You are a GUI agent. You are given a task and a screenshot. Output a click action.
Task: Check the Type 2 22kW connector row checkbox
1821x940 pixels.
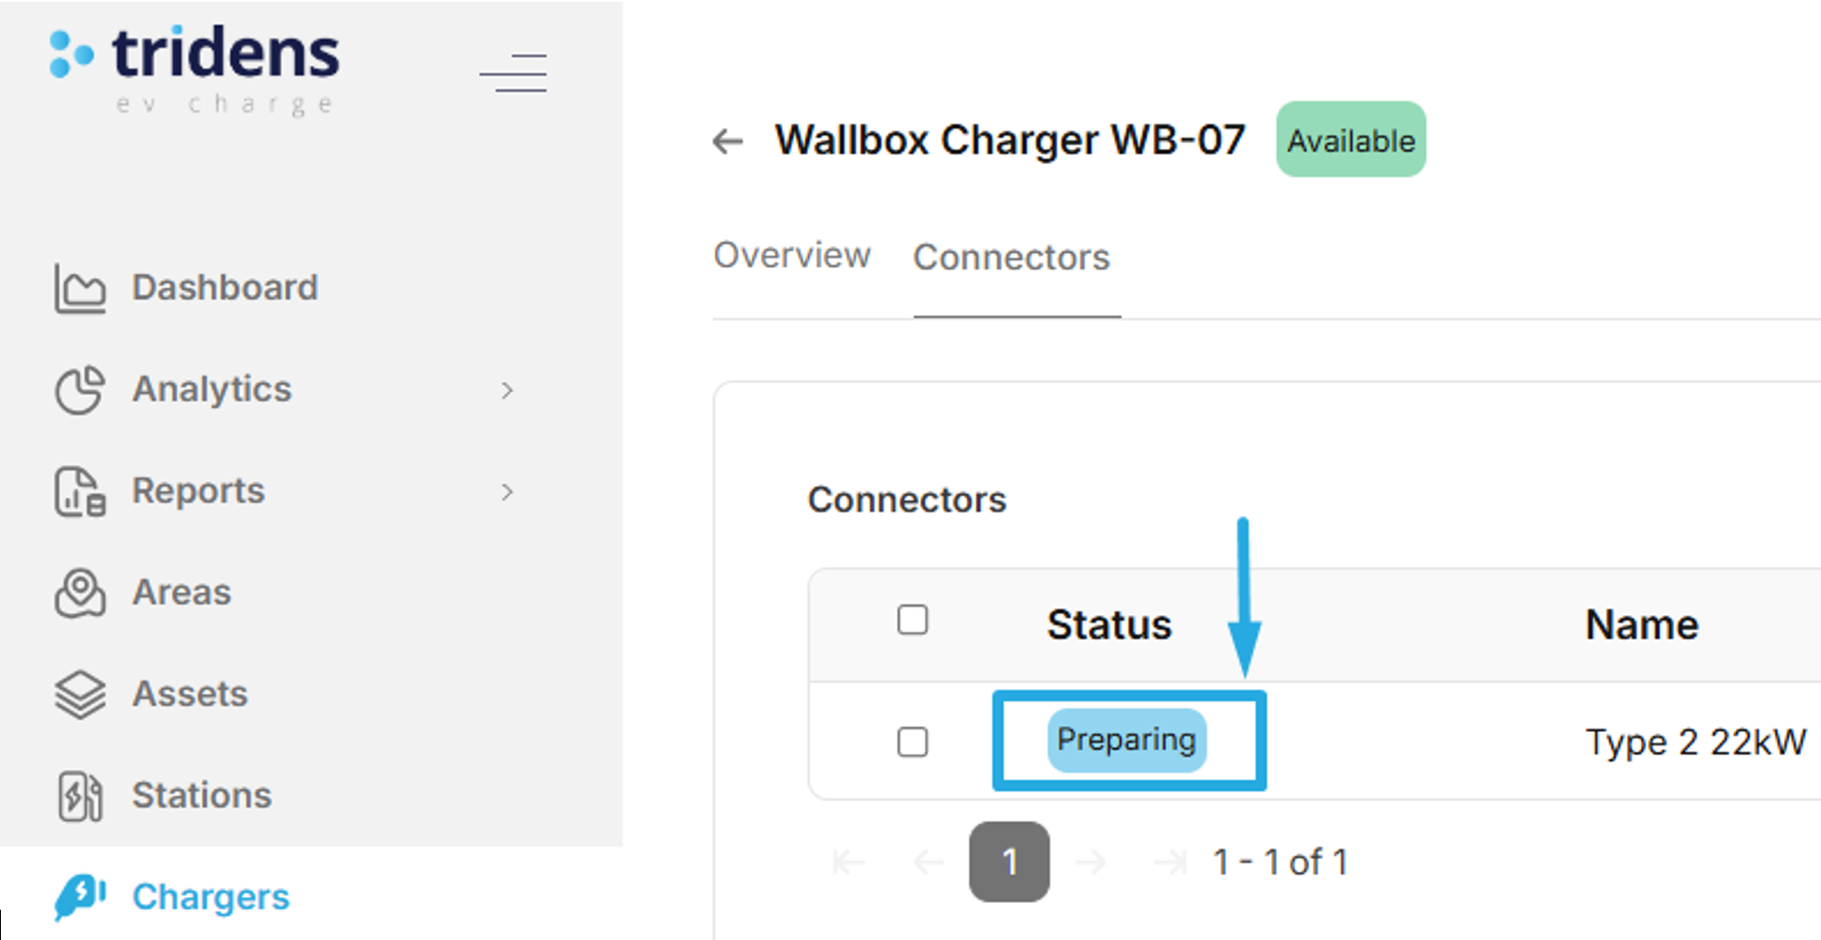pyautogui.click(x=913, y=742)
